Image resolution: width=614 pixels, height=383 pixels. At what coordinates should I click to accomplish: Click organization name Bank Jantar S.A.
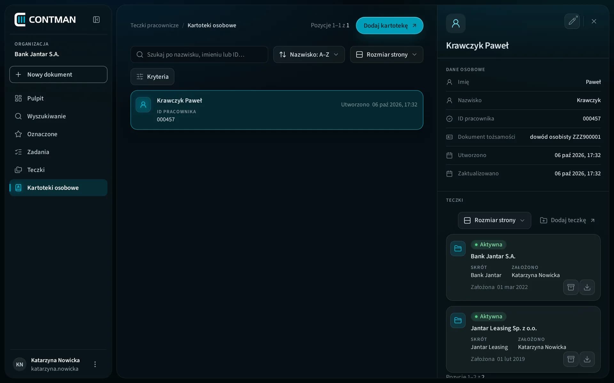click(x=37, y=54)
